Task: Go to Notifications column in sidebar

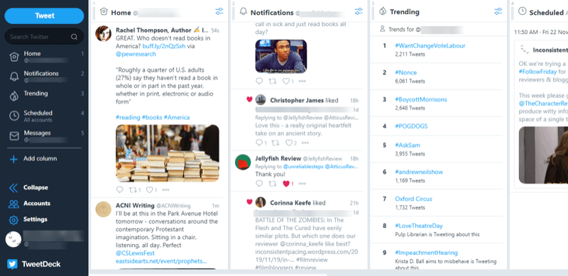Action: coord(44,77)
